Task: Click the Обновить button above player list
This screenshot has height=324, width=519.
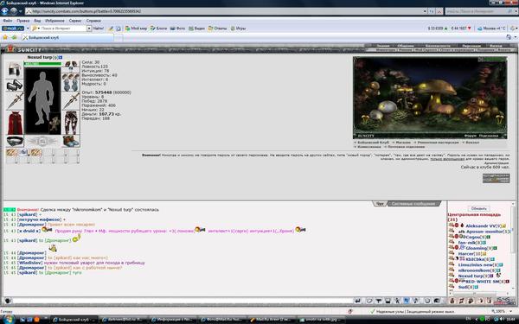Action: [478, 208]
